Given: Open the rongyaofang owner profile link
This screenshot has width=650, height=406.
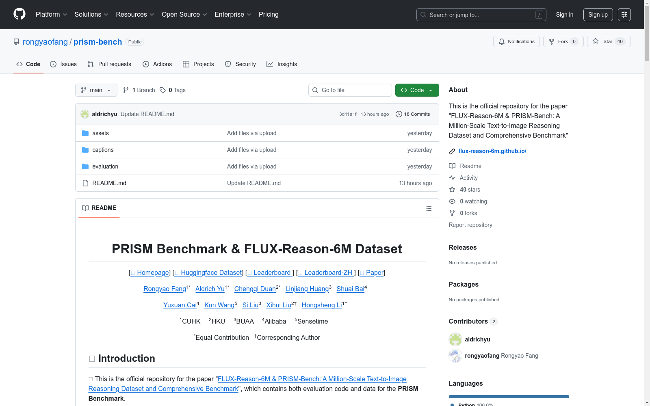Looking at the screenshot, I should tap(45, 42).
